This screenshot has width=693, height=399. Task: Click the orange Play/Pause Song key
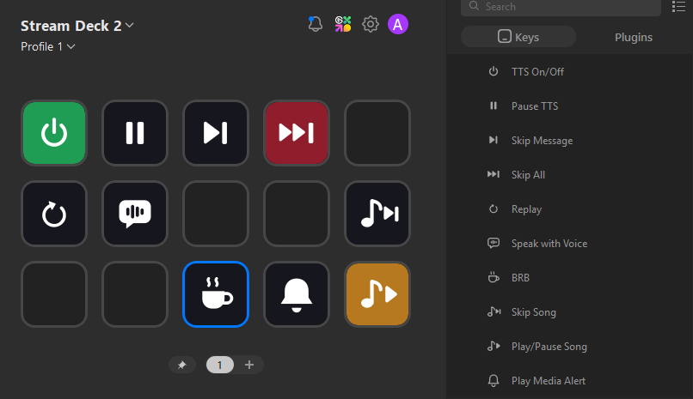tap(377, 294)
